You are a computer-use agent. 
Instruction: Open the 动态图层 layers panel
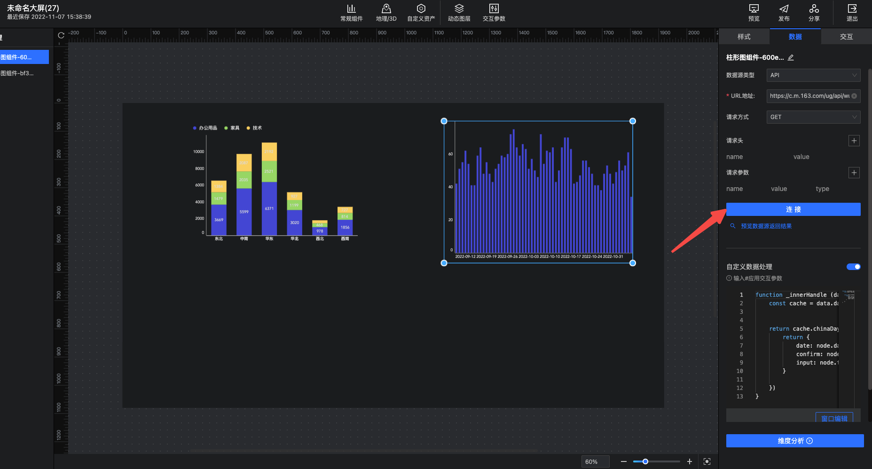point(459,13)
